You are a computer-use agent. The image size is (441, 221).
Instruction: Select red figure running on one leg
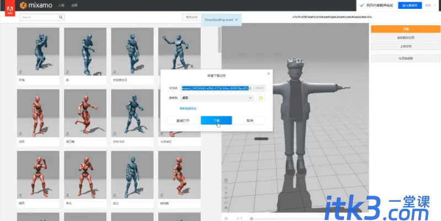[x=85, y=114]
